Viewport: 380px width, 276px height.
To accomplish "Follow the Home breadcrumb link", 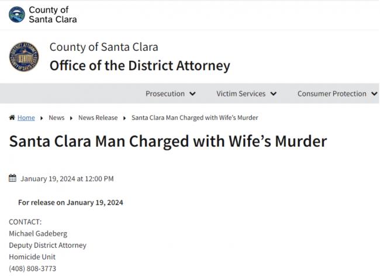I will point(26,118).
